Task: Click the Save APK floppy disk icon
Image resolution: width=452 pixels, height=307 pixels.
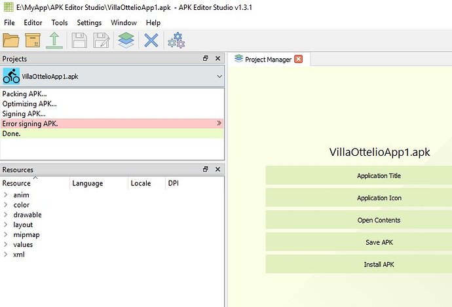Action: click(x=79, y=41)
